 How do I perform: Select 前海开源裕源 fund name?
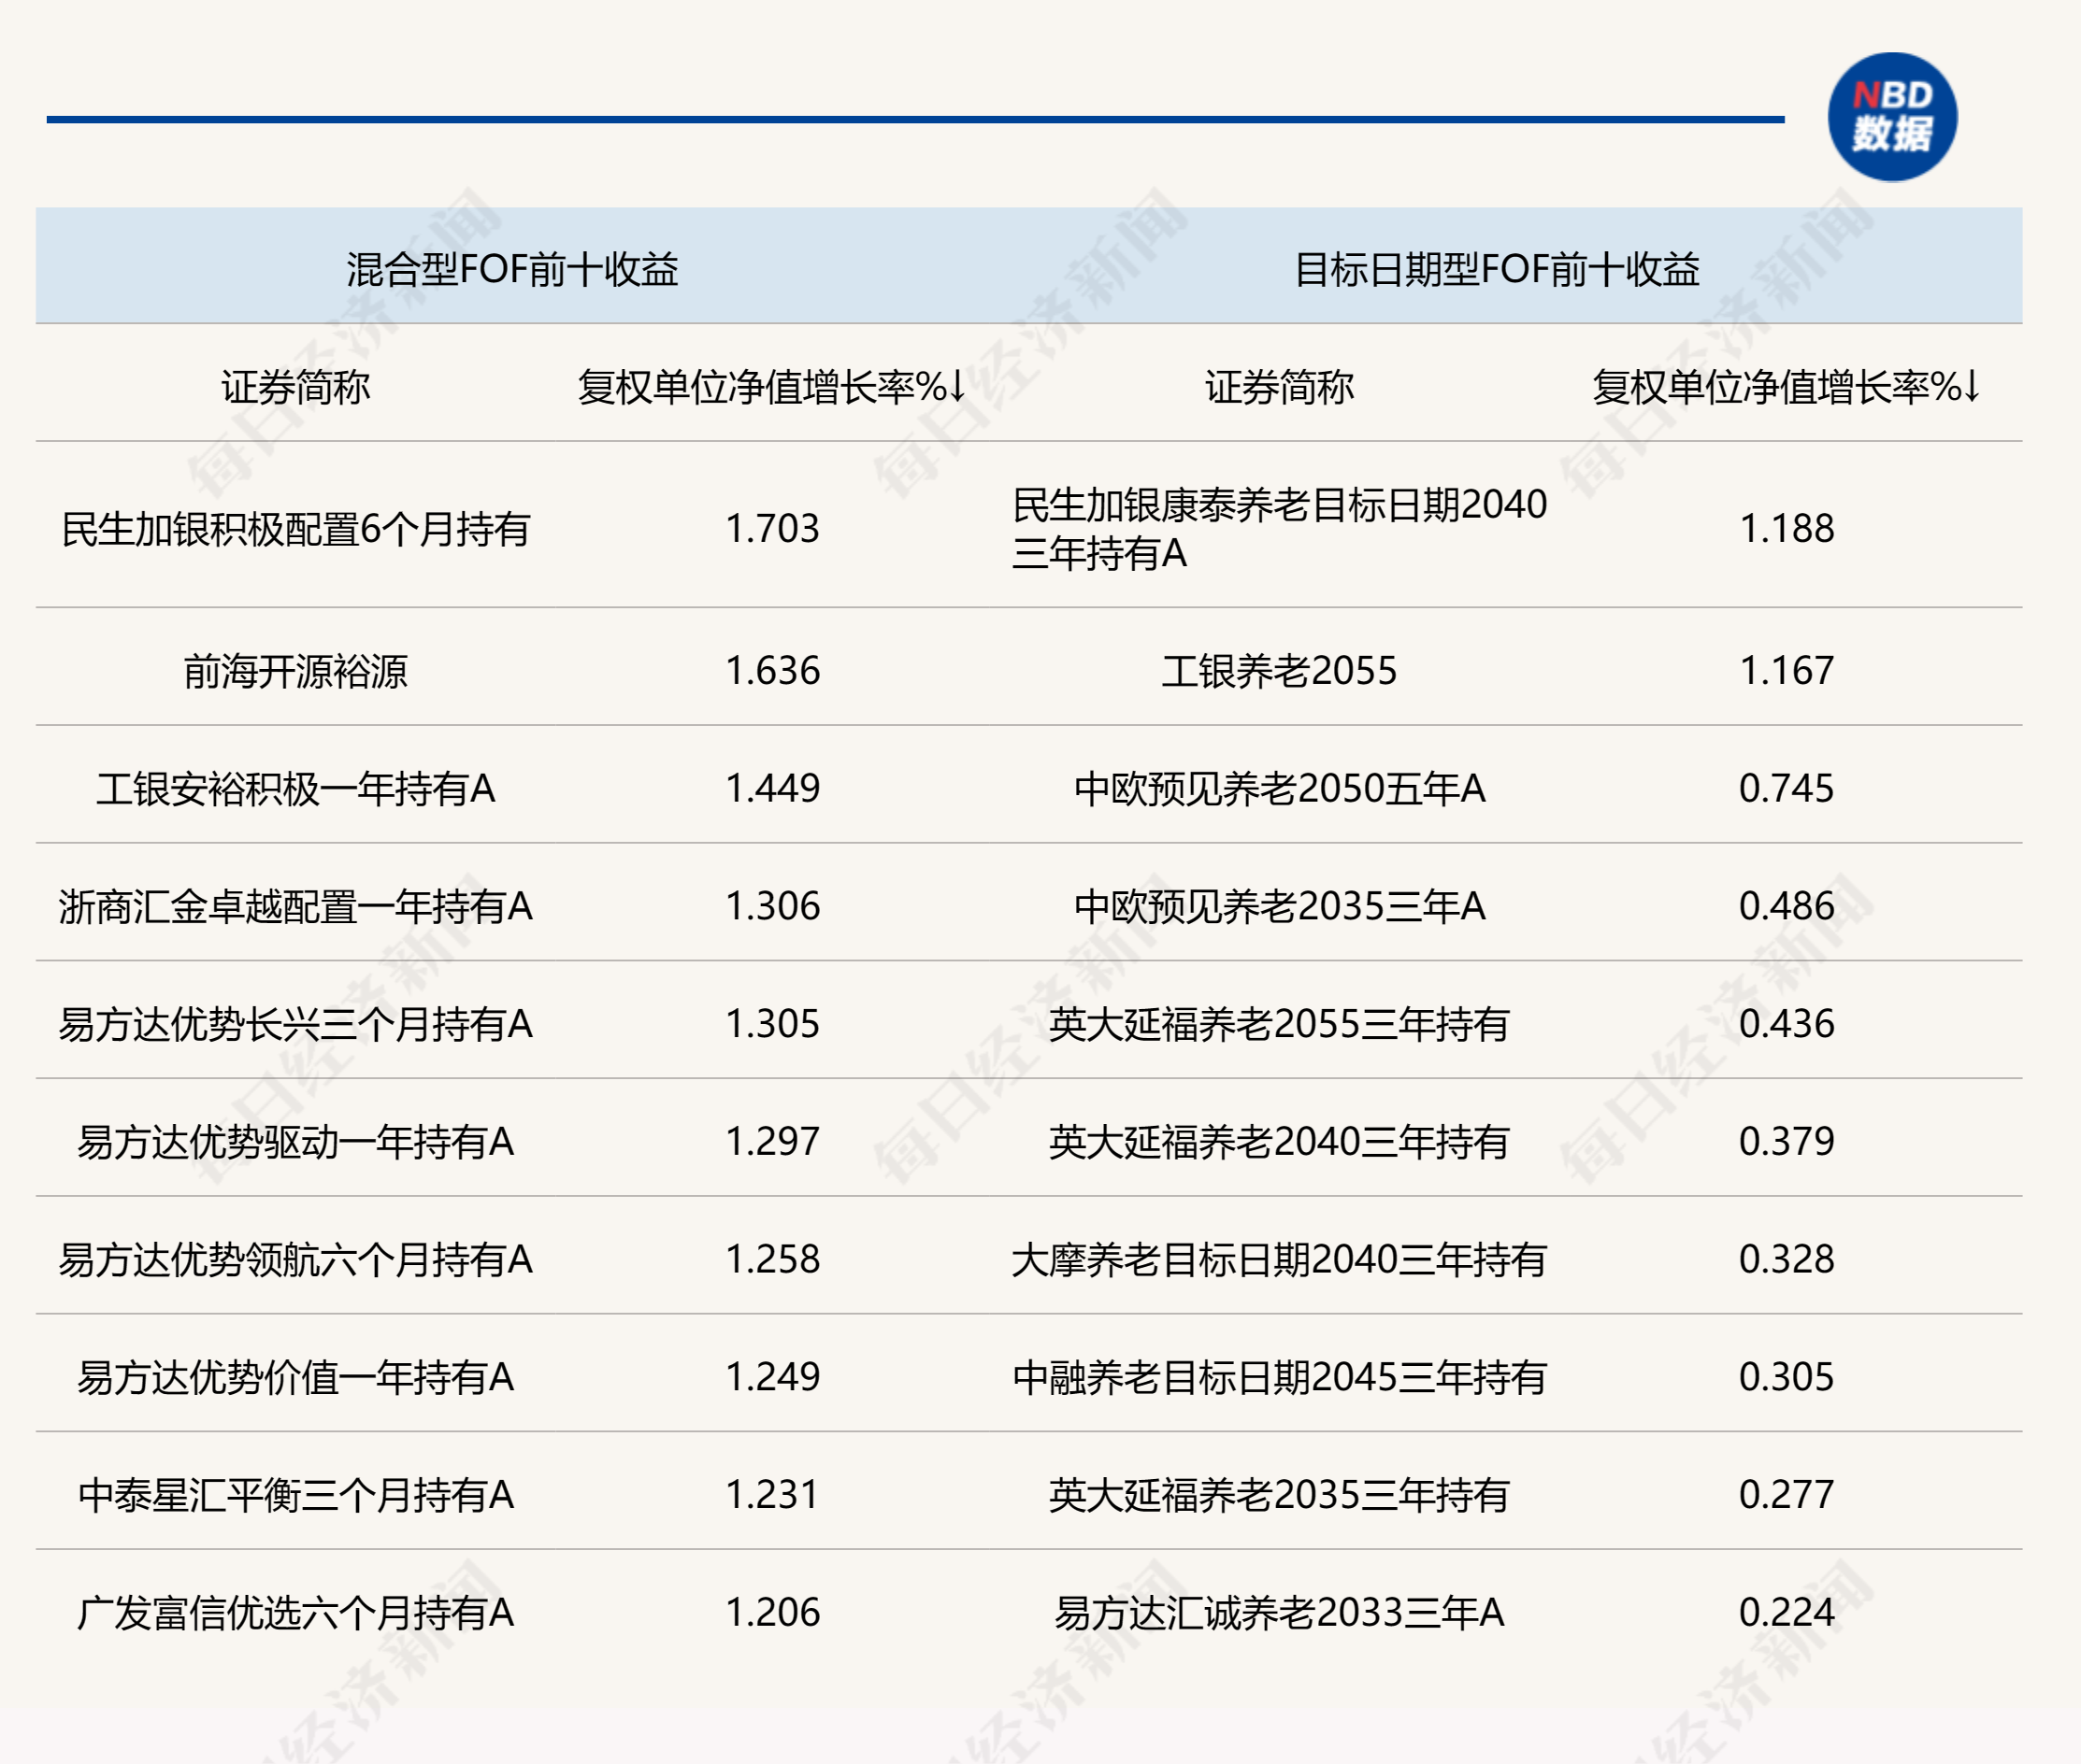[295, 671]
